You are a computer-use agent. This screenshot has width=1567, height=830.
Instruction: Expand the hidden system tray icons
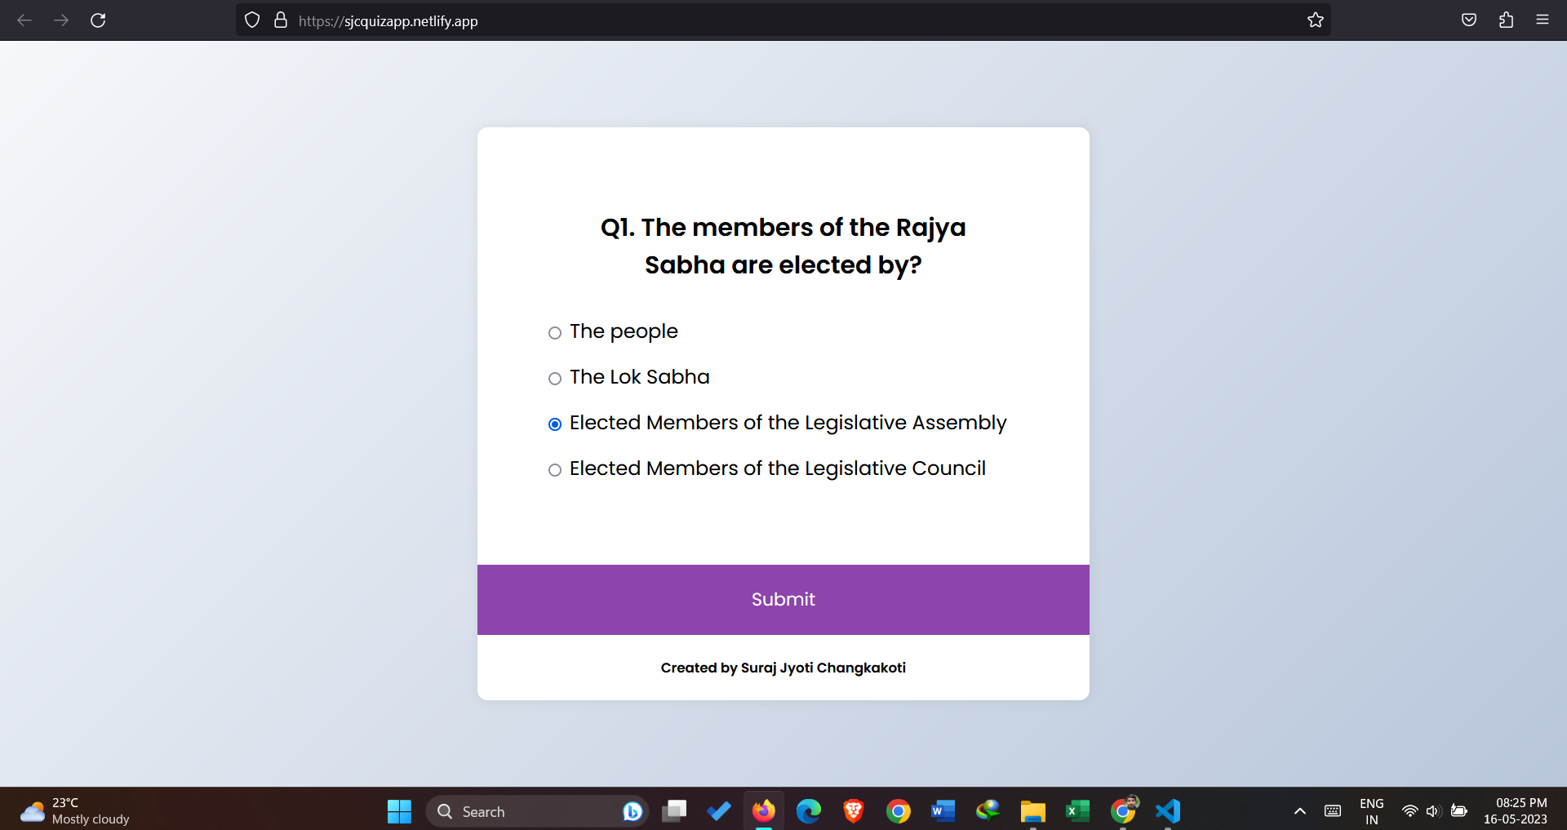(x=1299, y=811)
